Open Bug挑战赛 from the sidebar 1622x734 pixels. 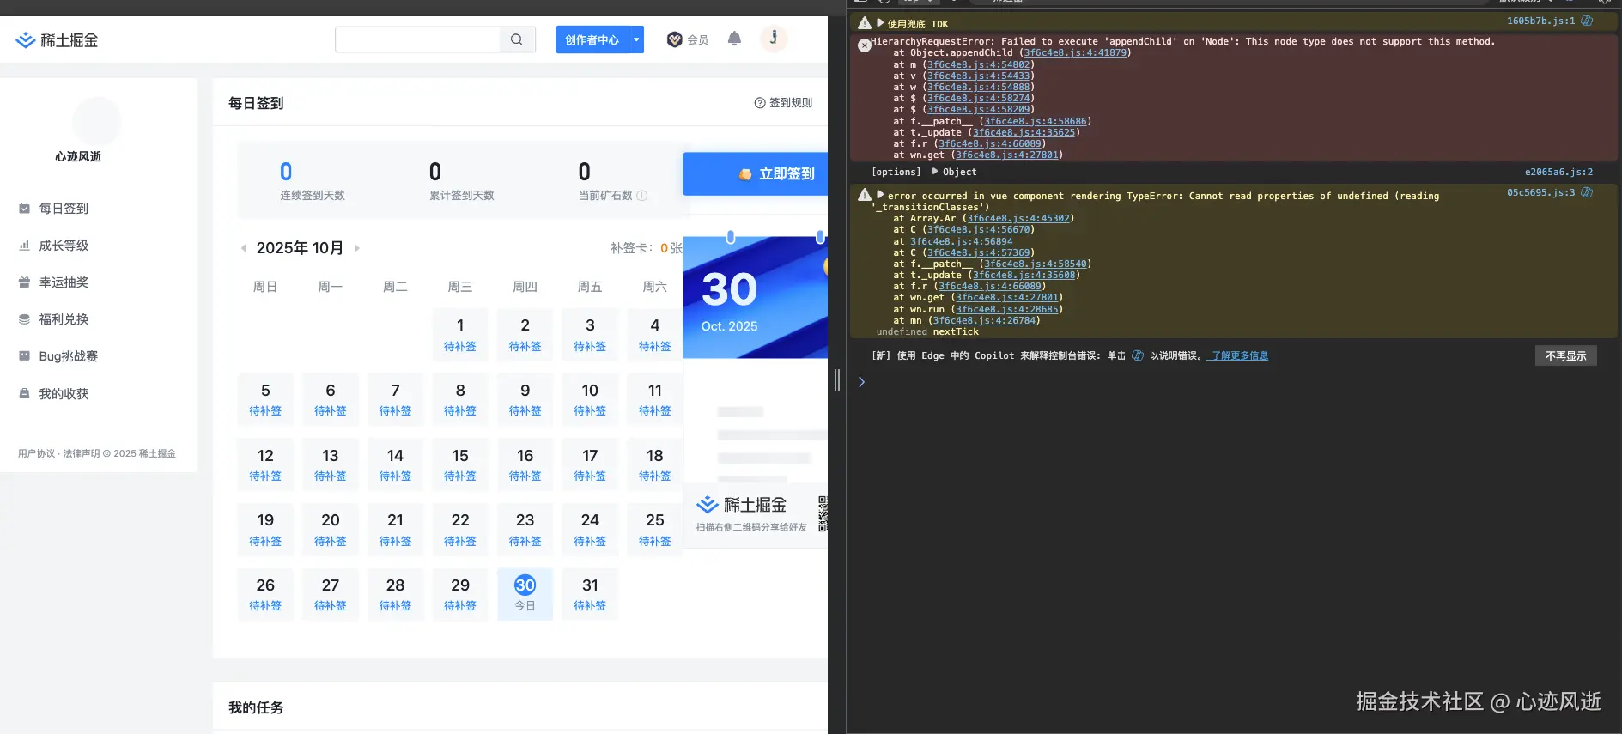(x=67, y=356)
